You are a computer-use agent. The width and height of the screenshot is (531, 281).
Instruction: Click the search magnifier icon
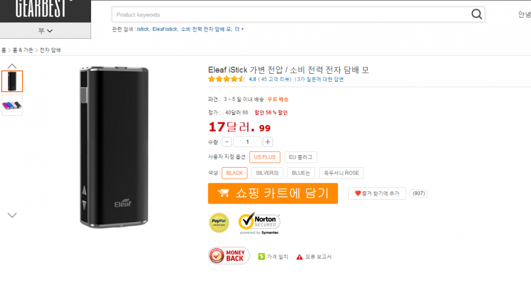[x=478, y=15]
